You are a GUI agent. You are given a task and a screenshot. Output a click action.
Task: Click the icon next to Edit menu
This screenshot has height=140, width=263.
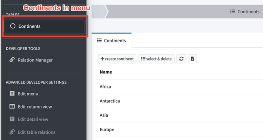[x=12, y=94]
